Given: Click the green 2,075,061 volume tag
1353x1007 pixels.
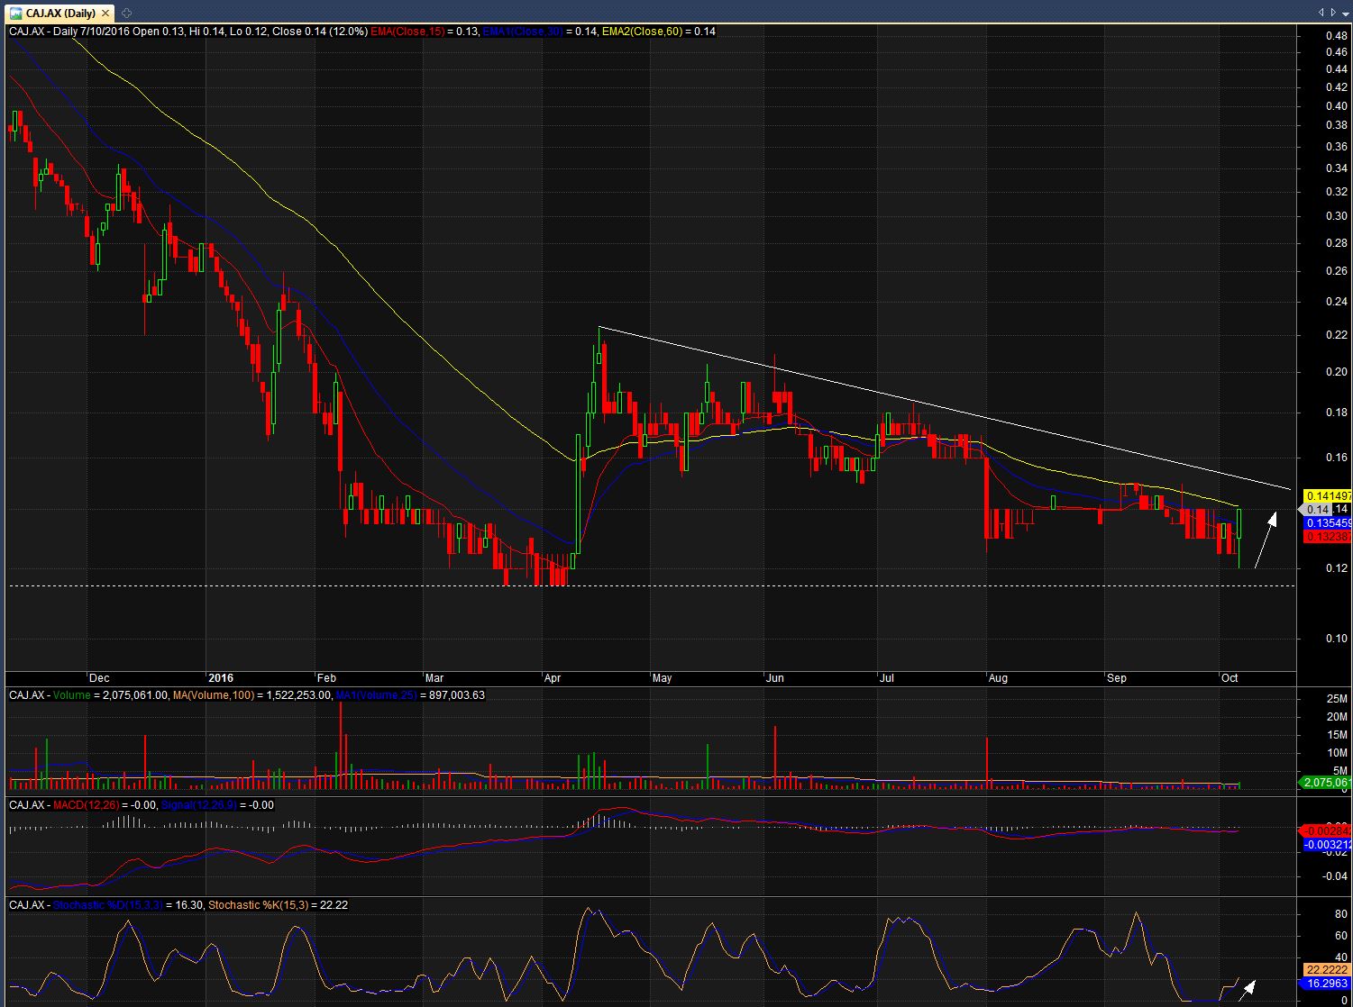Looking at the screenshot, I should [x=1325, y=783].
